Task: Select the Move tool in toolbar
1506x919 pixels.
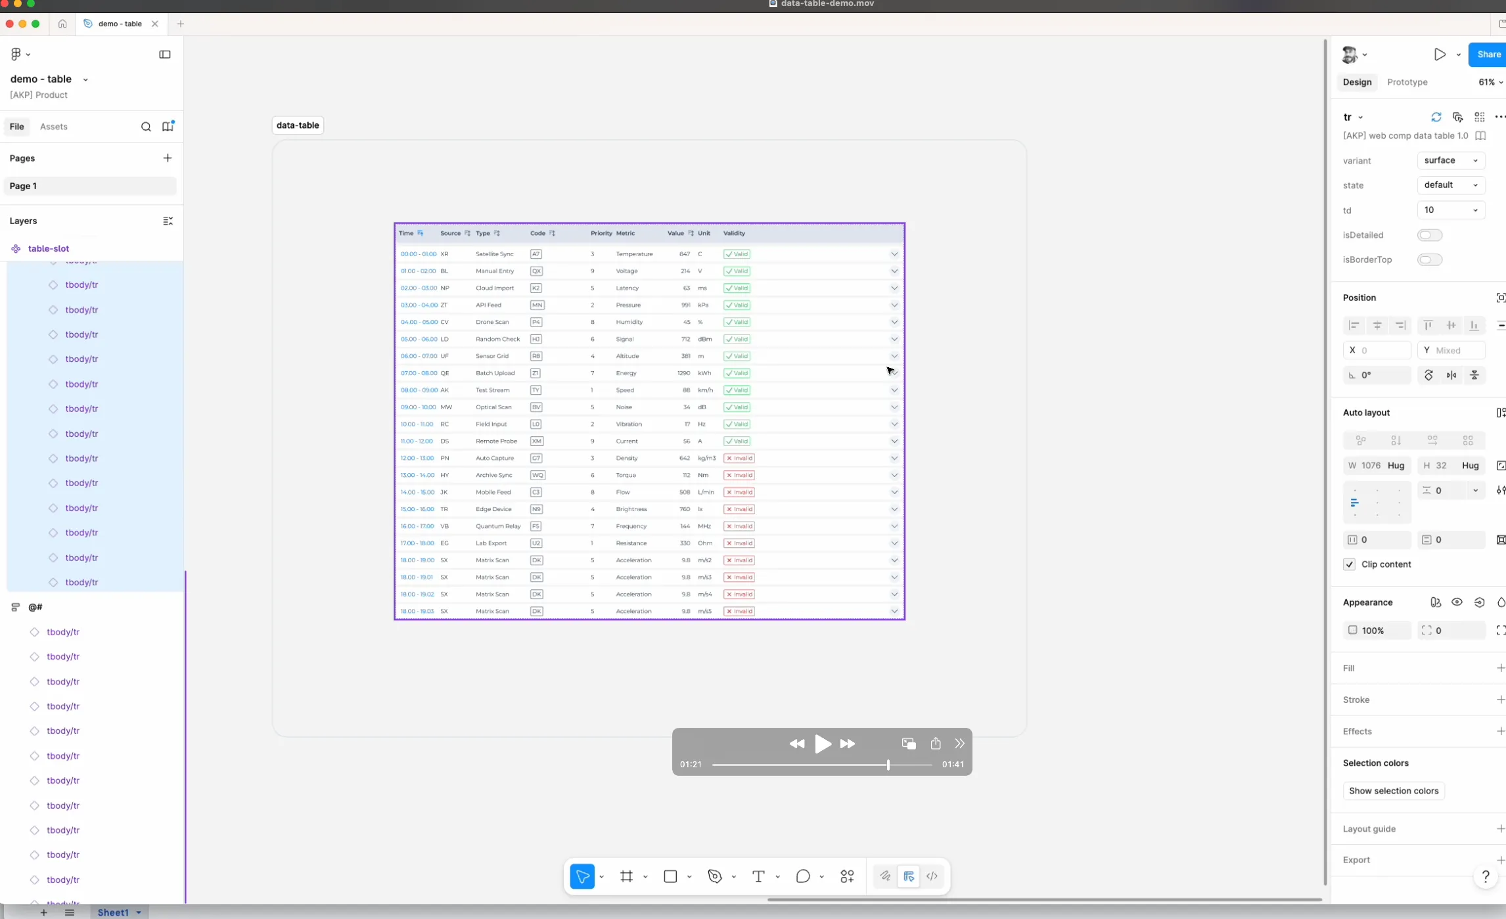Action: tap(582, 876)
